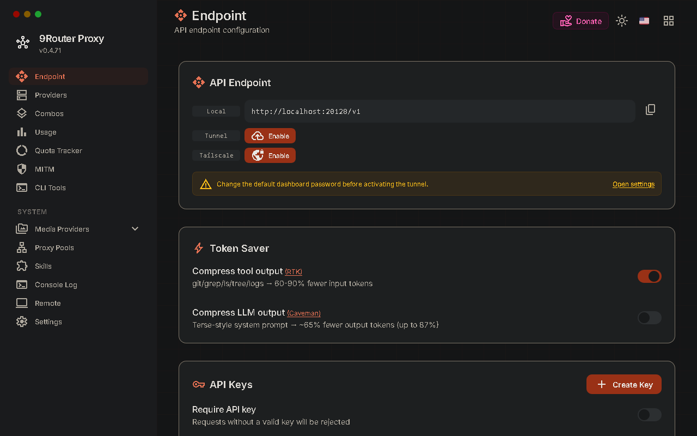Screen dimensions: 697x436
Task: Copy the local endpoint URL
Action: pyautogui.click(x=650, y=110)
